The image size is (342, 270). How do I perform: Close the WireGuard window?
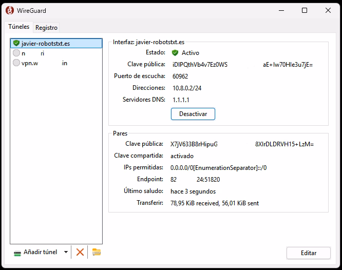(x=328, y=10)
